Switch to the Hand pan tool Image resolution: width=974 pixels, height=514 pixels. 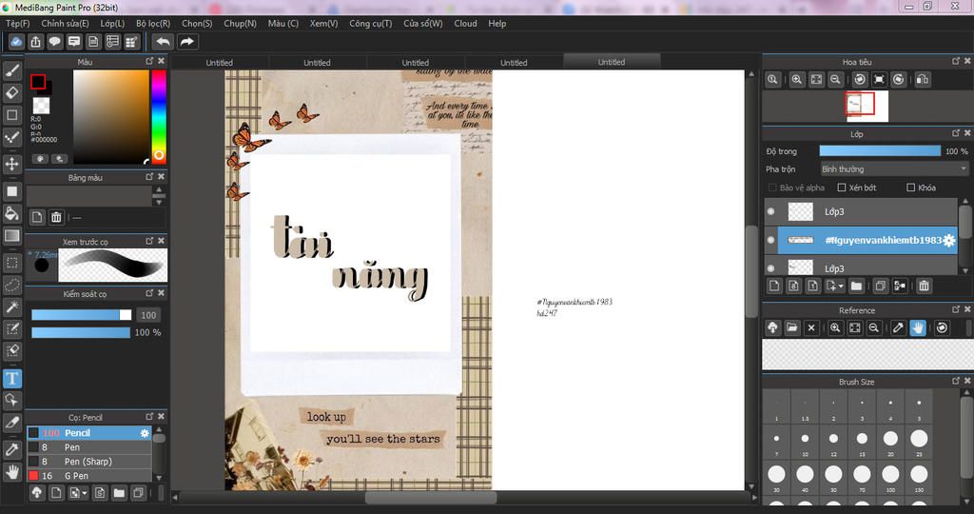coord(11,472)
